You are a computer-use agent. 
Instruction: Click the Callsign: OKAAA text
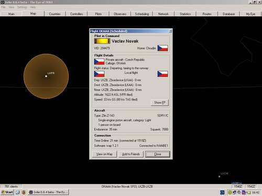tap(116, 63)
